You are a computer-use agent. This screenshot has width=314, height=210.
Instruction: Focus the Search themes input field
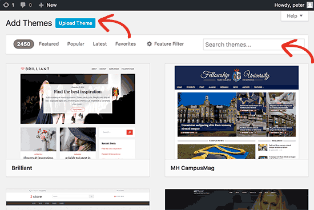point(254,45)
